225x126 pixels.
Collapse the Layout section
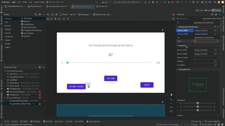[x=178, y=45]
